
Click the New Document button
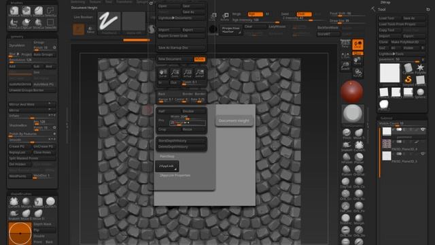(x=175, y=59)
